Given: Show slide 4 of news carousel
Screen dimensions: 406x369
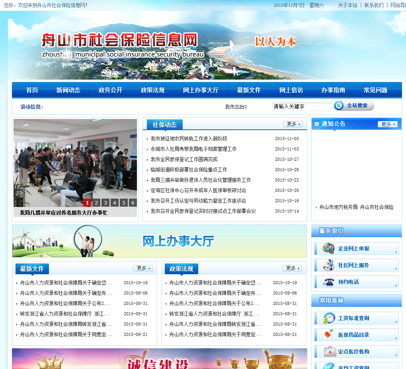Looking at the screenshot, I should [x=115, y=203].
